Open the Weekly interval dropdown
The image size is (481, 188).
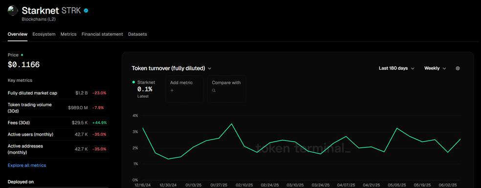435,68
